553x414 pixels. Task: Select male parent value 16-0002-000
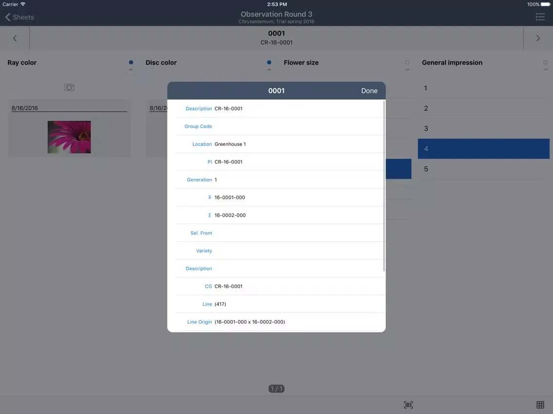pos(230,215)
